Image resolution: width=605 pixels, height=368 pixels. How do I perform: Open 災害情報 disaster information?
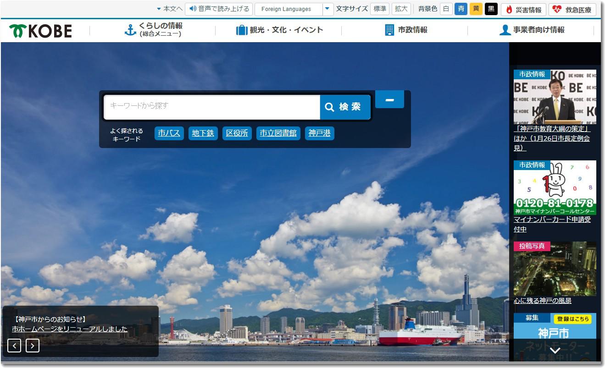click(523, 9)
